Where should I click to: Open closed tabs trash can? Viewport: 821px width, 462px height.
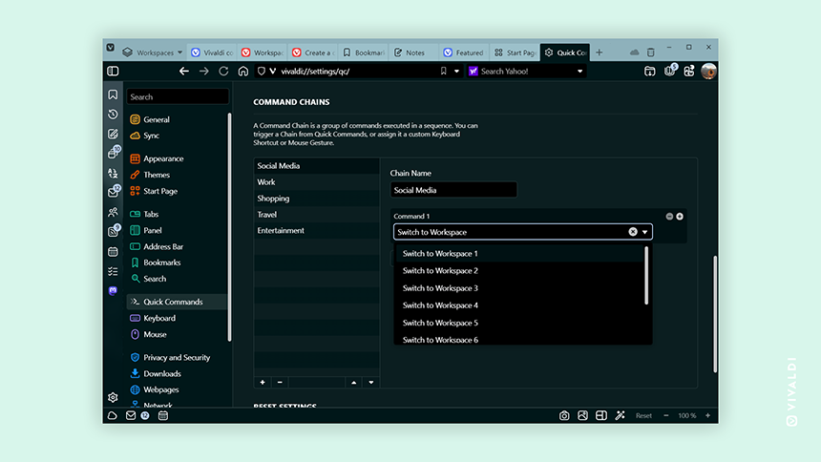651,52
